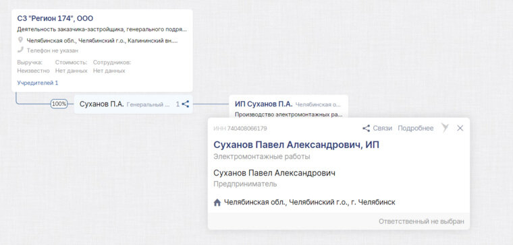Open Связи in the popup header
Viewport: 513px width, 245px height.
click(382, 128)
